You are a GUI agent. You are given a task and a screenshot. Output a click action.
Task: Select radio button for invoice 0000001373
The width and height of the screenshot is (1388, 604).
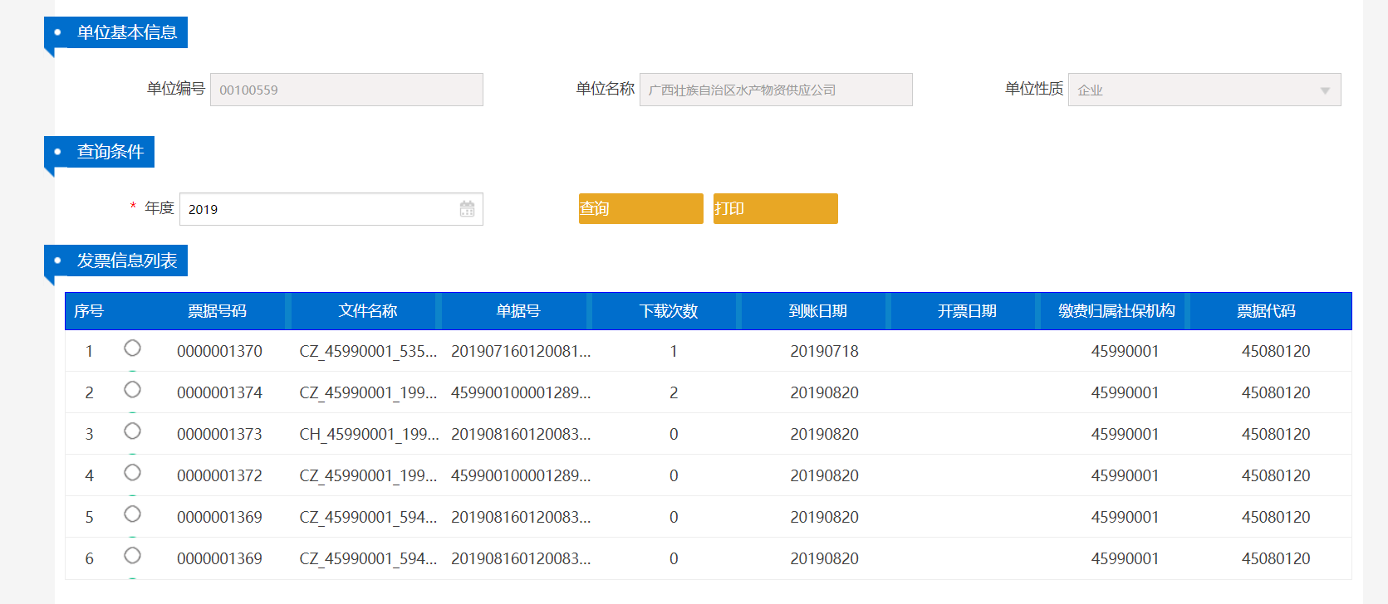pyautogui.click(x=132, y=431)
